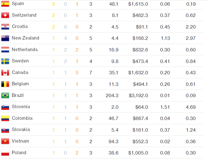Select the Slovakia country name
The width and height of the screenshot is (208, 159).
click(20, 130)
